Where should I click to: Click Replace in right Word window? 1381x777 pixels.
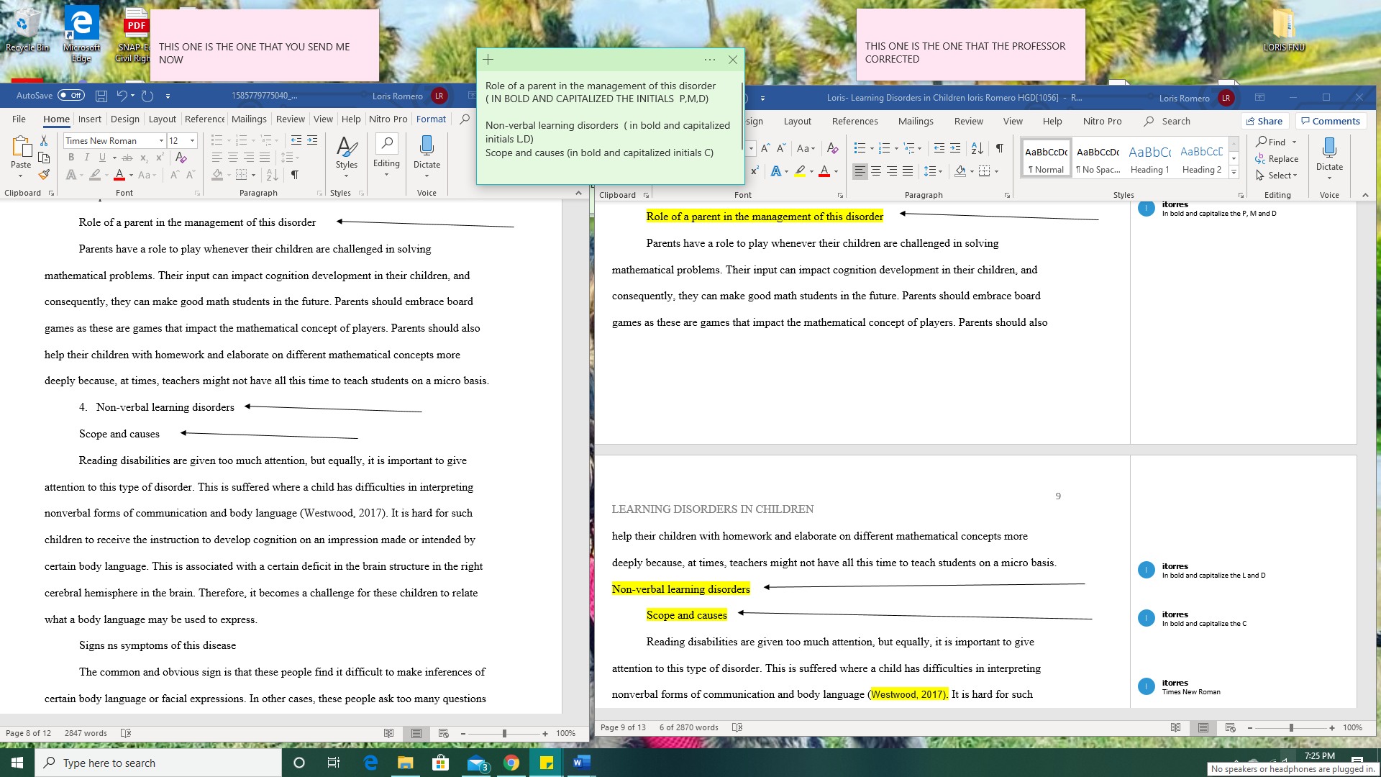click(1277, 159)
